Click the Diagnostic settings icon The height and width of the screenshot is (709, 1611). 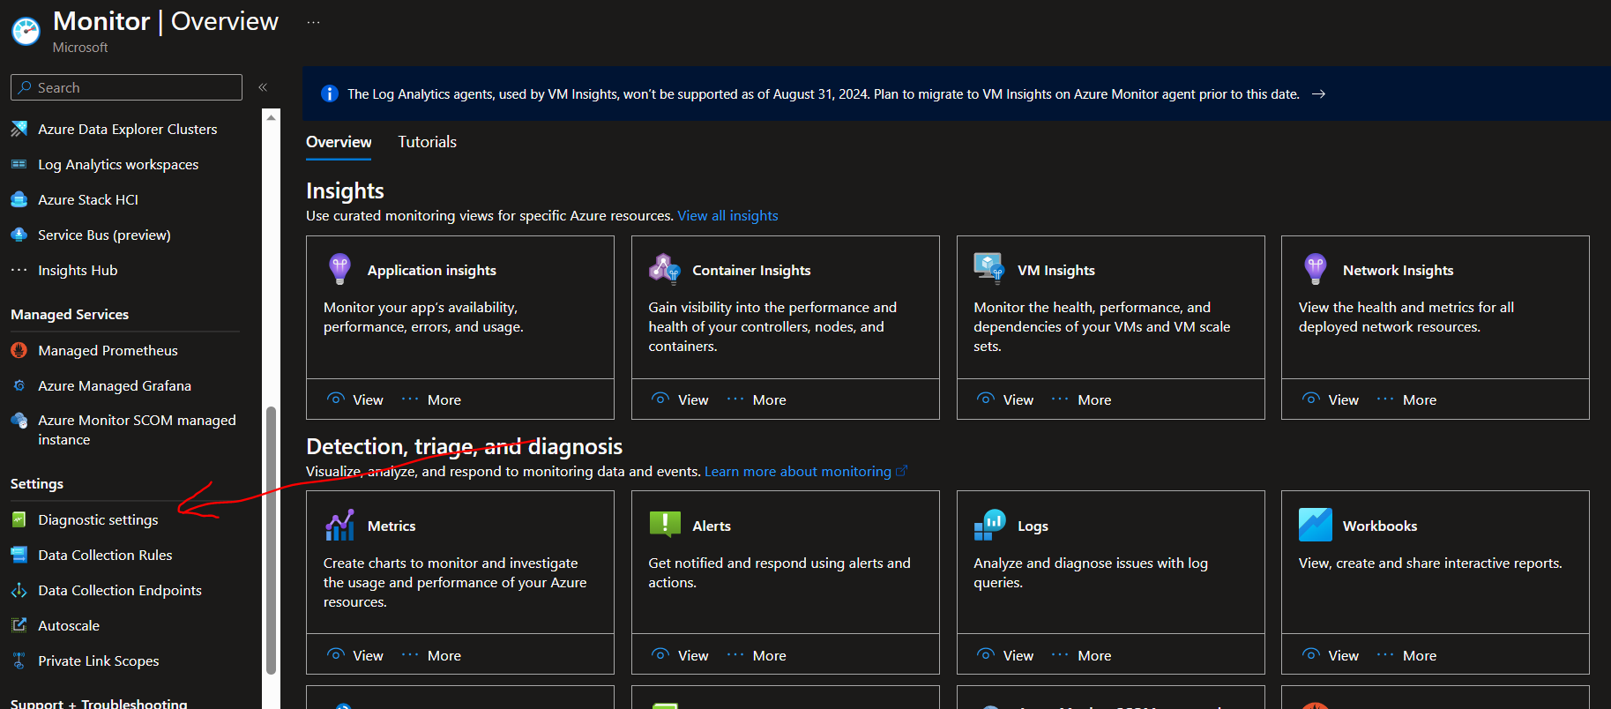(x=19, y=519)
